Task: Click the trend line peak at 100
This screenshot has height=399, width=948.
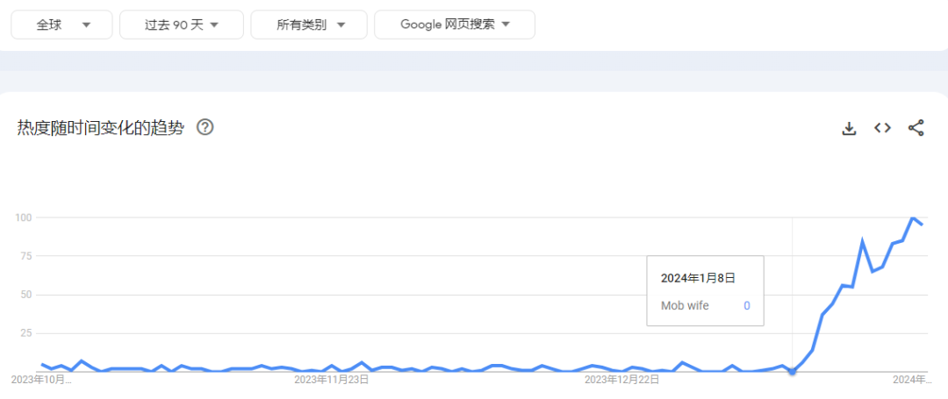Action: click(x=913, y=217)
